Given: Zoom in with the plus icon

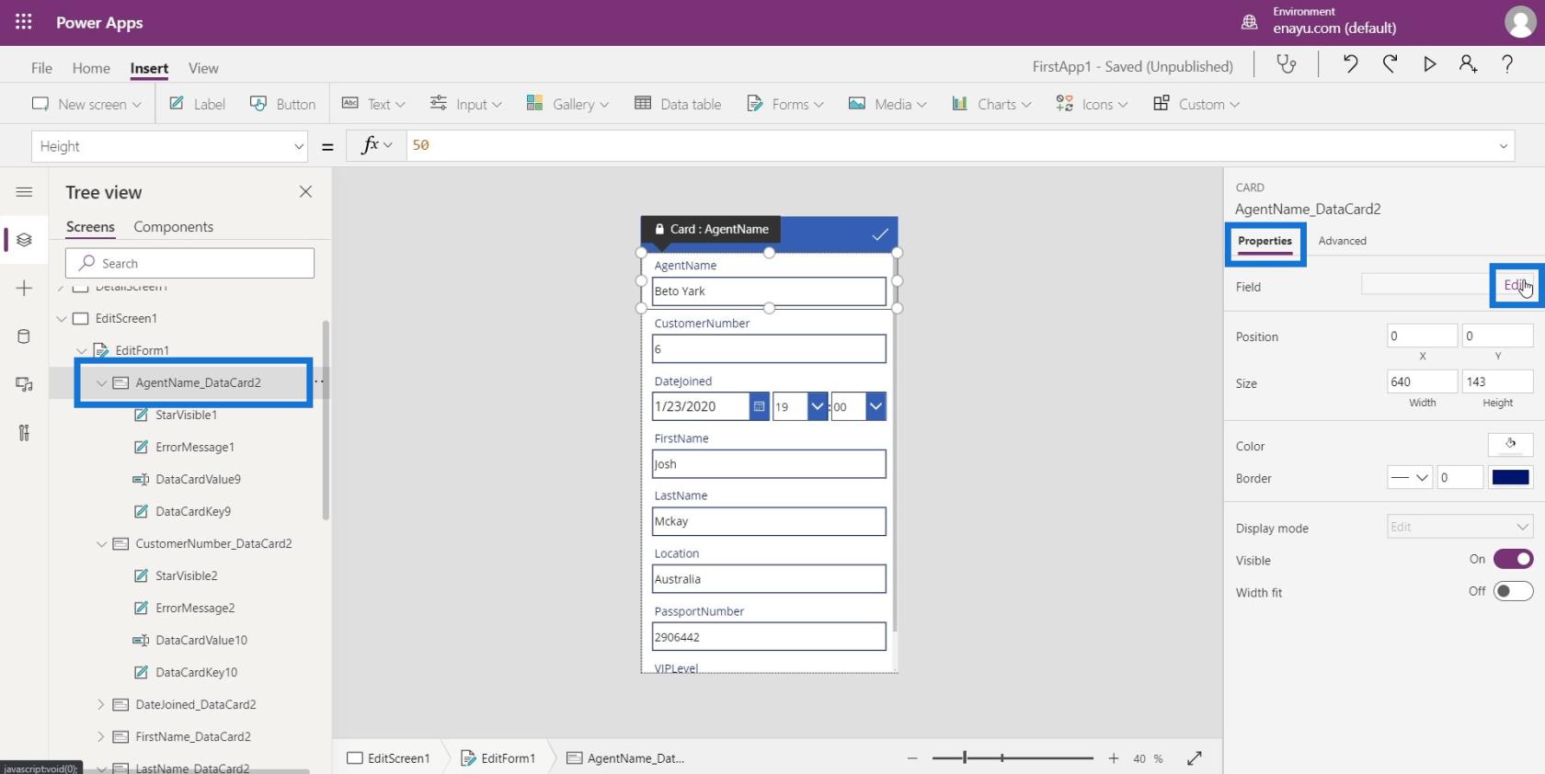Looking at the screenshot, I should tap(1113, 758).
